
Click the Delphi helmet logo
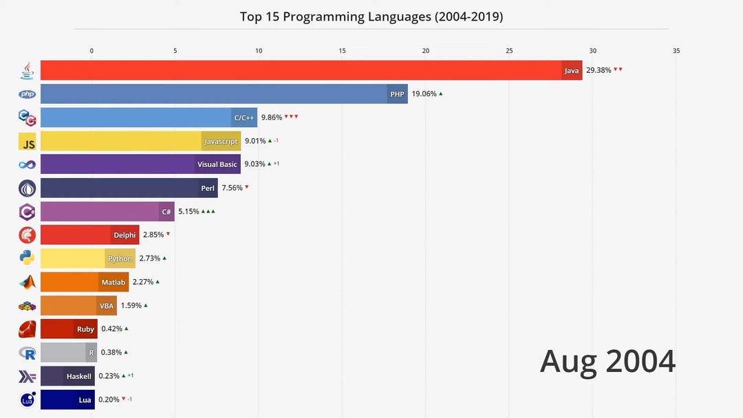[x=27, y=235]
